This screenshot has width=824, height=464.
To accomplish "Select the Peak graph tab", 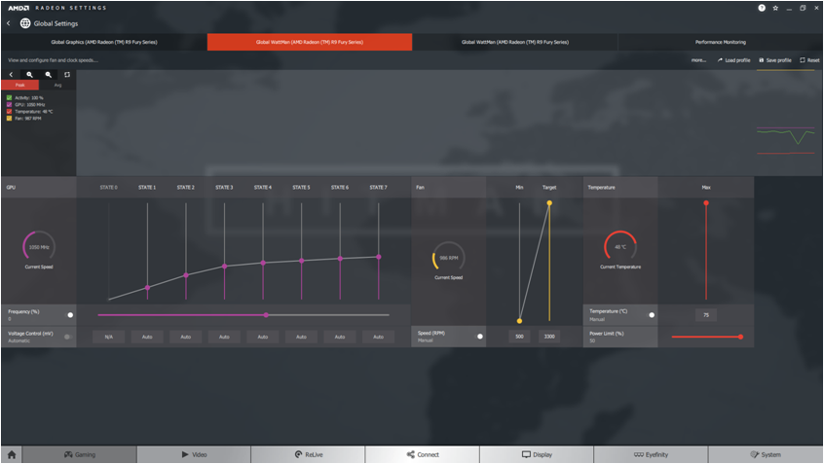I will 20,85.
